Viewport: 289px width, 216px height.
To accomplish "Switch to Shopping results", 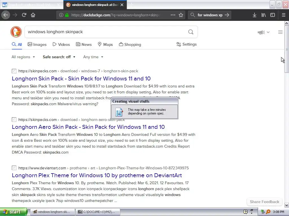I will (x=130, y=44).
